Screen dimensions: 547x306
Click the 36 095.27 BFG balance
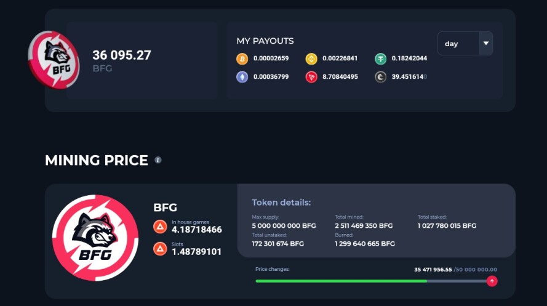click(122, 60)
